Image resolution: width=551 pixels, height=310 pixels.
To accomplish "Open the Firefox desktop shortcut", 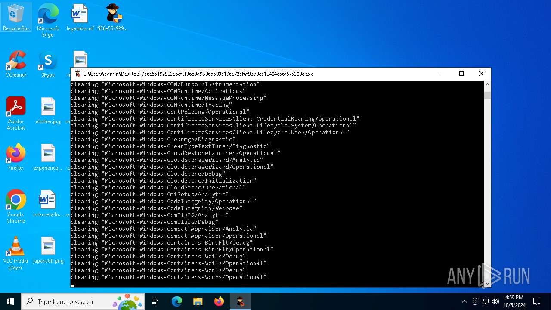I will 16,157.
